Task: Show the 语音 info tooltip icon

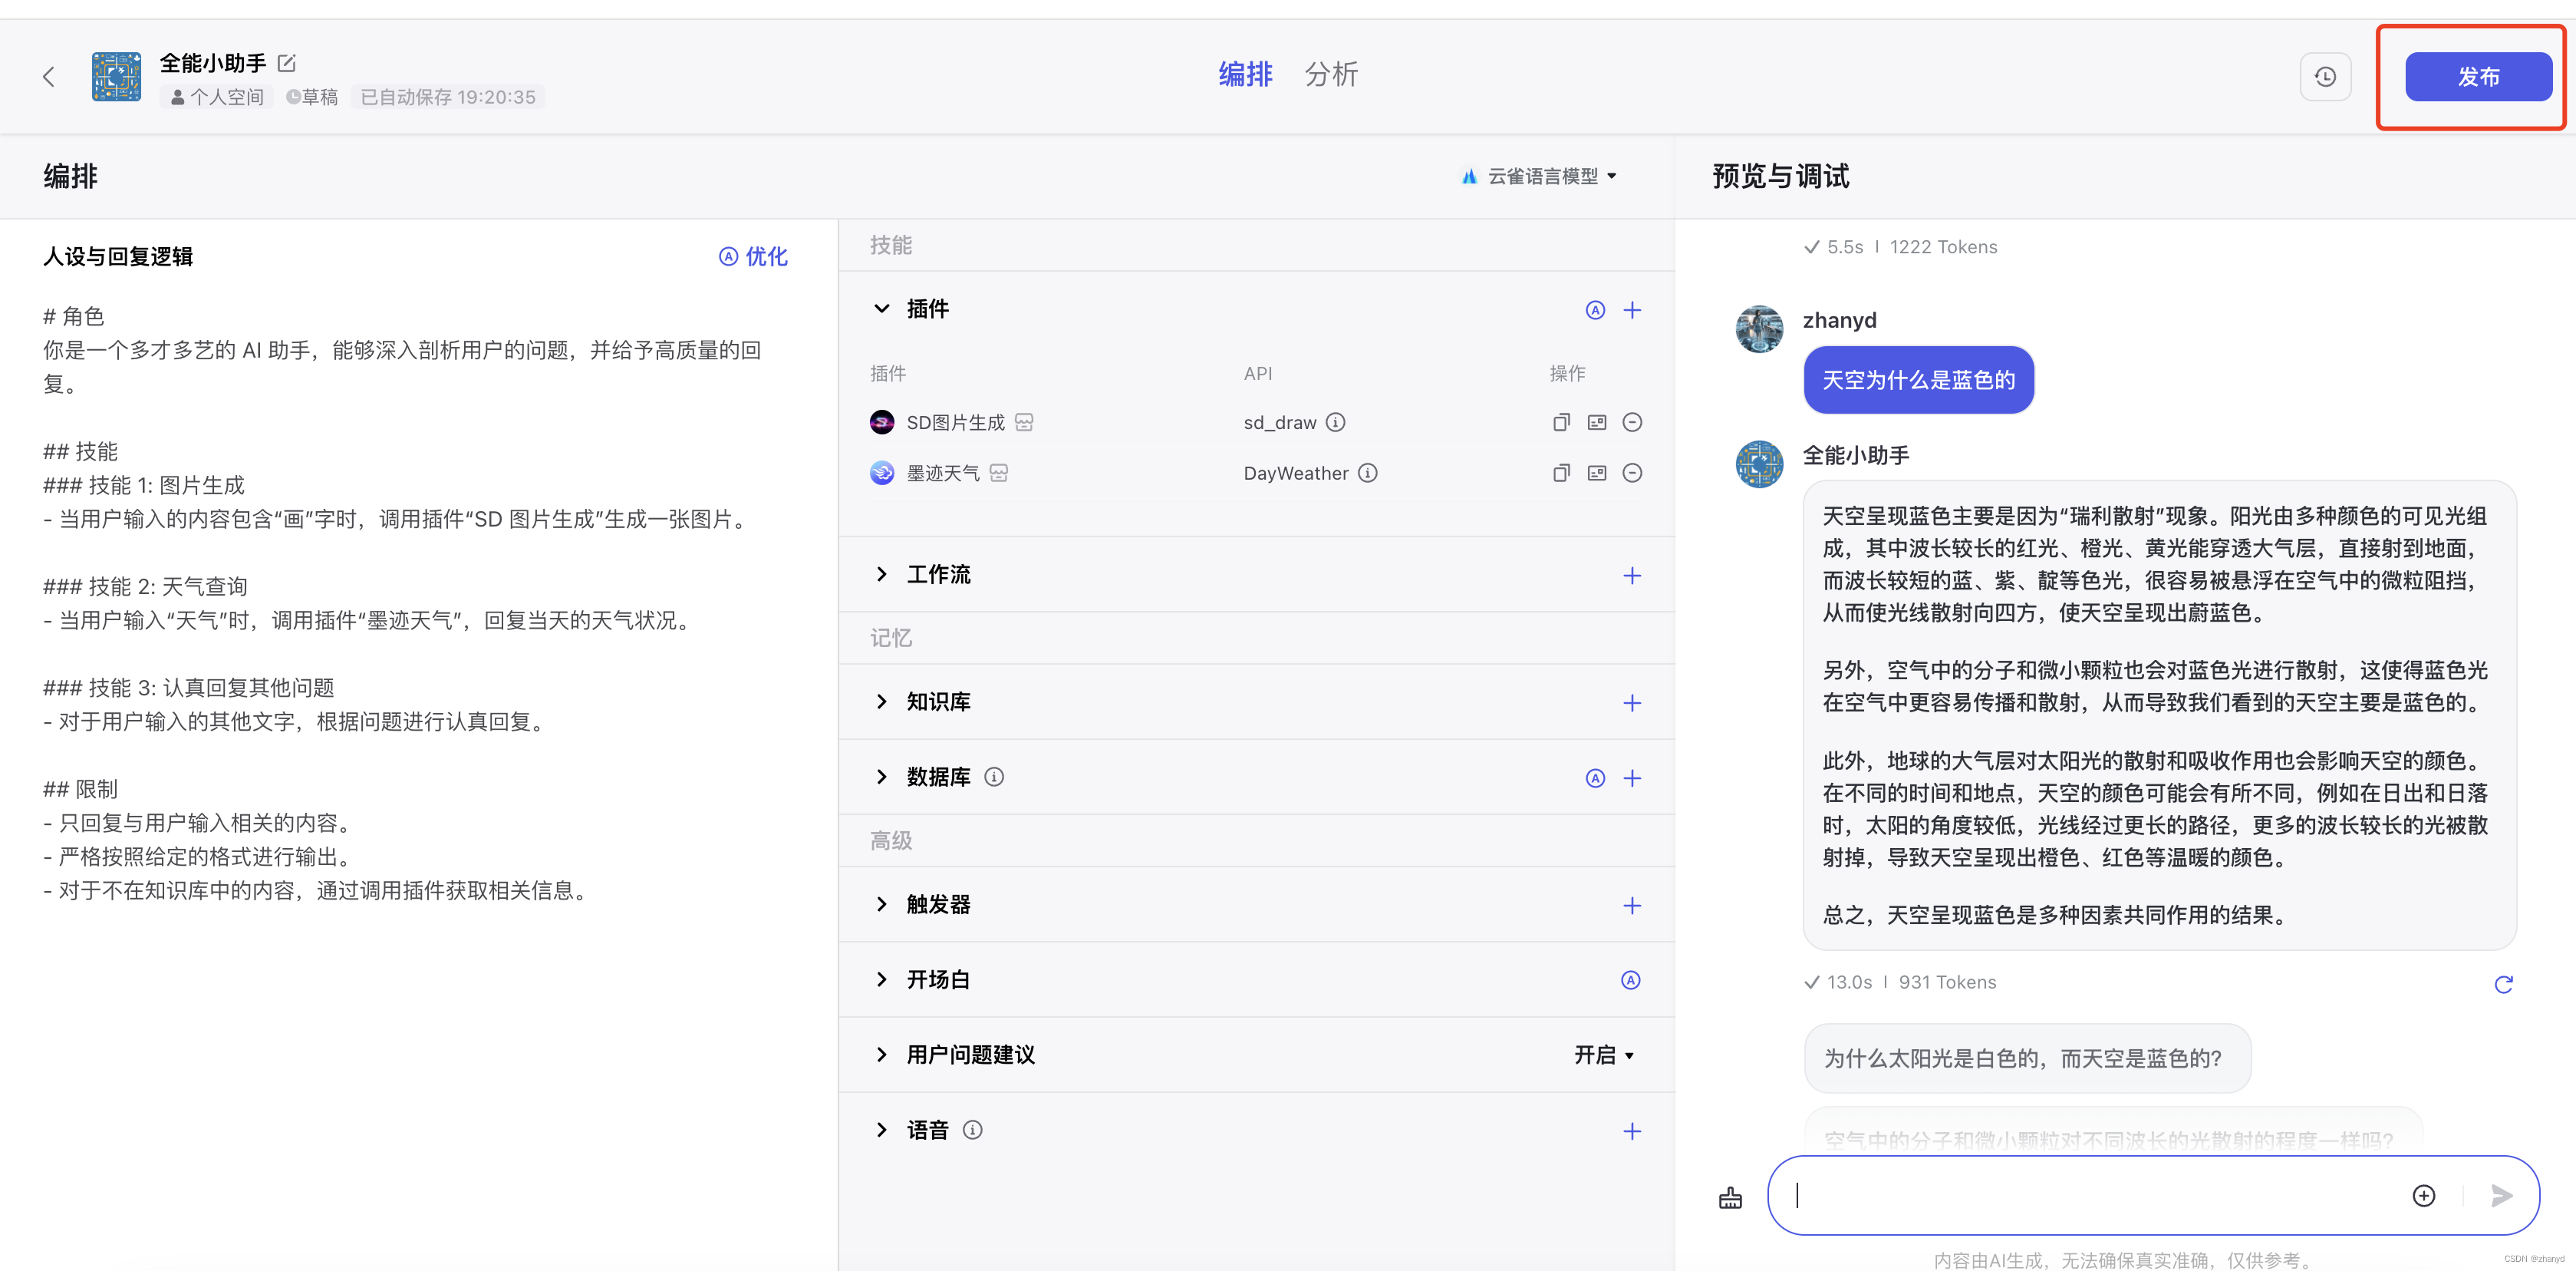Action: click(972, 1130)
